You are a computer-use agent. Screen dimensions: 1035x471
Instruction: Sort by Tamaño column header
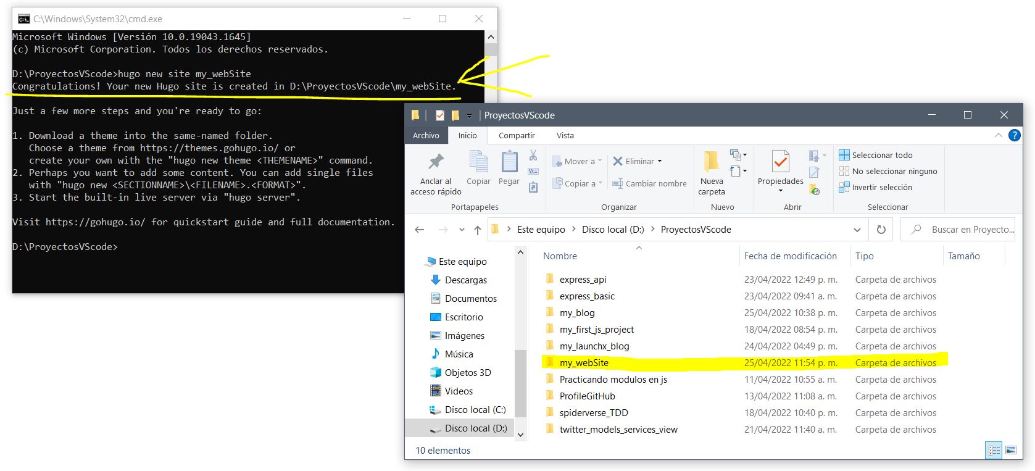963,256
